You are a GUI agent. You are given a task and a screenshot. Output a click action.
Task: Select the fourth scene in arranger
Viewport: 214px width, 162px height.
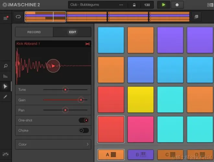(169, 17)
